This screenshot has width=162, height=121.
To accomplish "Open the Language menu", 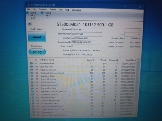I will click(76, 10).
